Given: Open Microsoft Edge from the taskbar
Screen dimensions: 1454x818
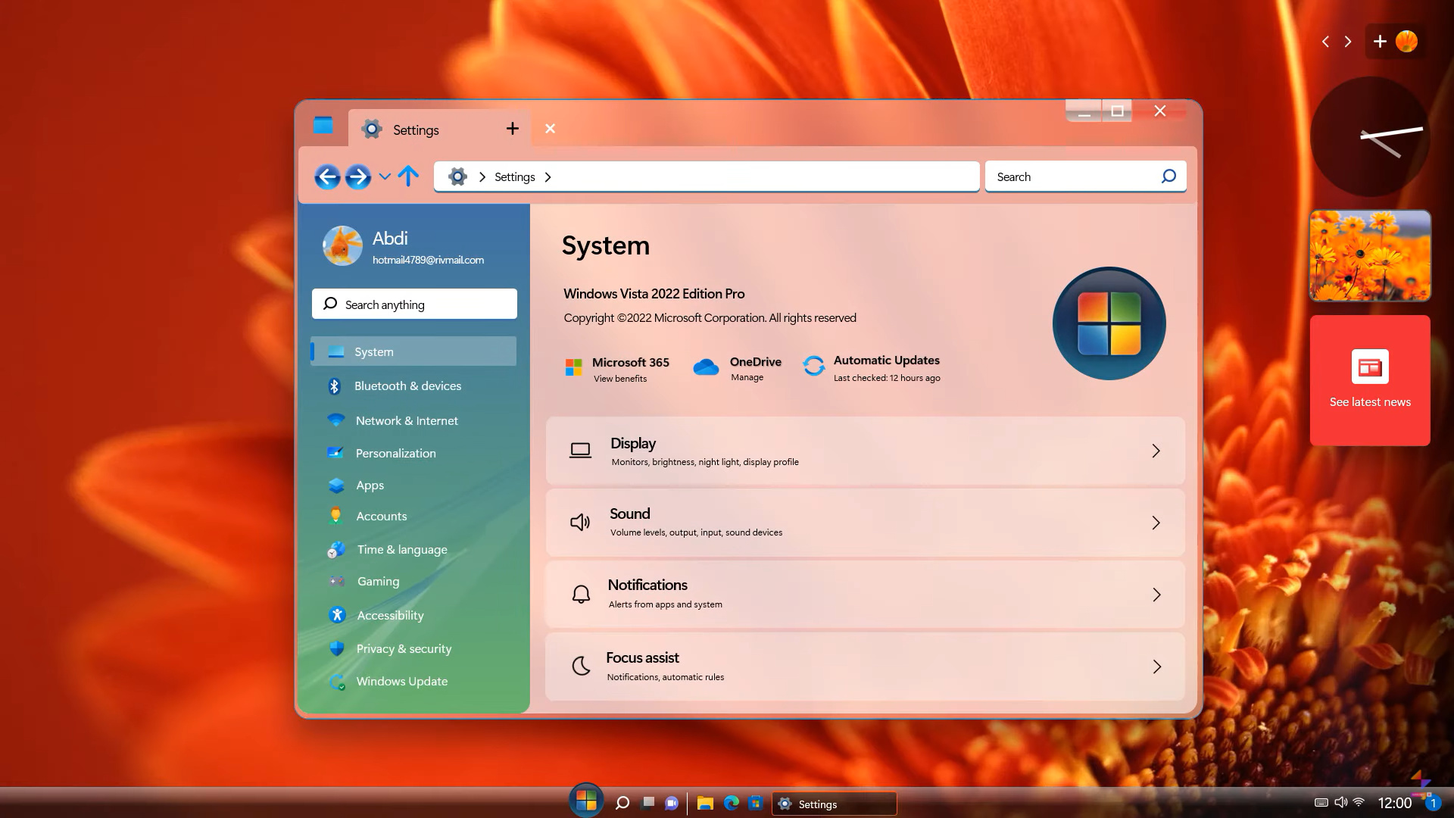Looking at the screenshot, I should coord(731,804).
